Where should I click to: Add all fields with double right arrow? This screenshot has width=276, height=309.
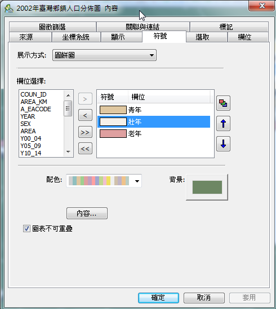click(x=85, y=132)
